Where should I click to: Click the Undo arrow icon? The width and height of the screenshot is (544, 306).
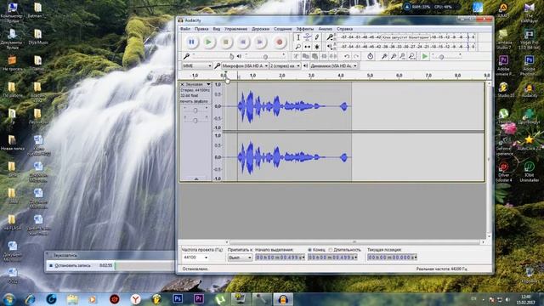[347, 56]
